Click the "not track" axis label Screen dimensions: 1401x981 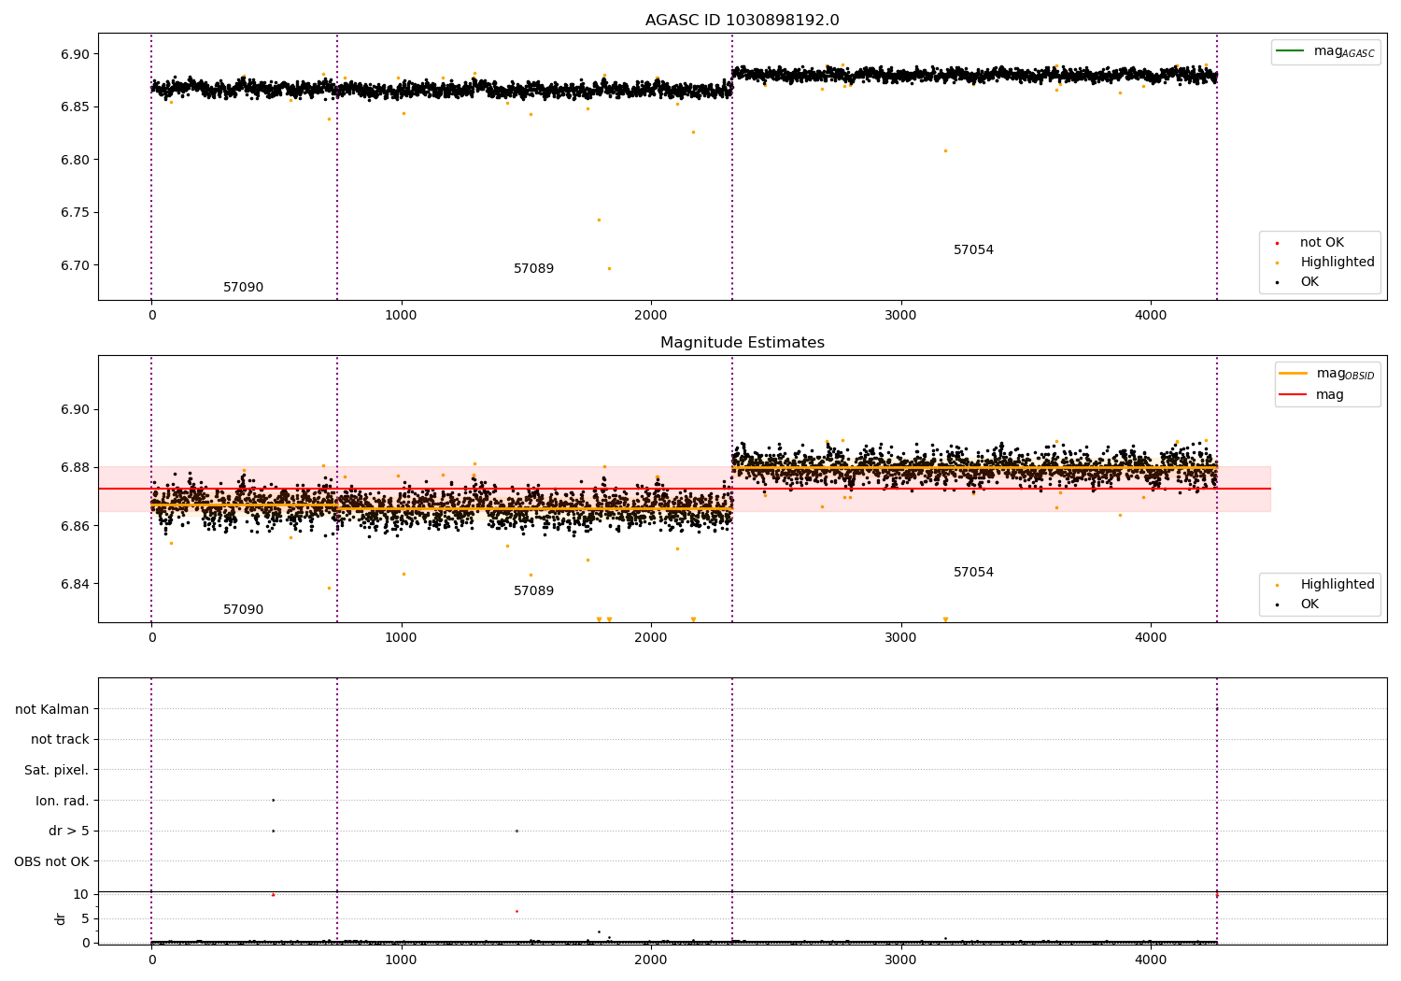pos(60,740)
